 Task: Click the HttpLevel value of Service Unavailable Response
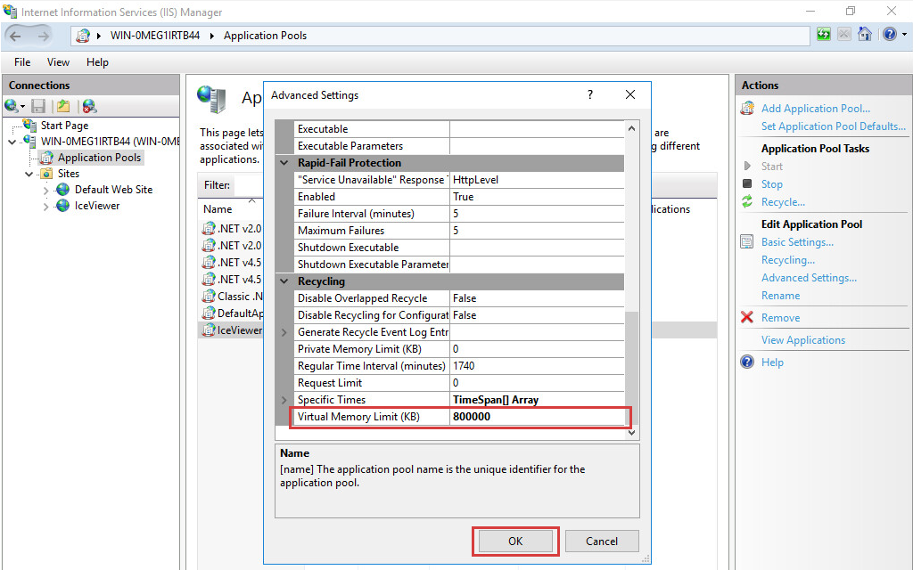coord(537,180)
